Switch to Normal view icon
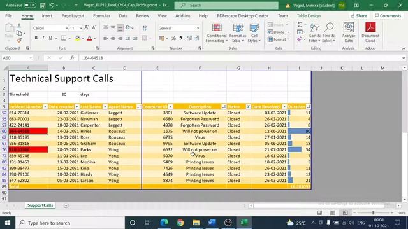408x229 pixels. coord(319,213)
